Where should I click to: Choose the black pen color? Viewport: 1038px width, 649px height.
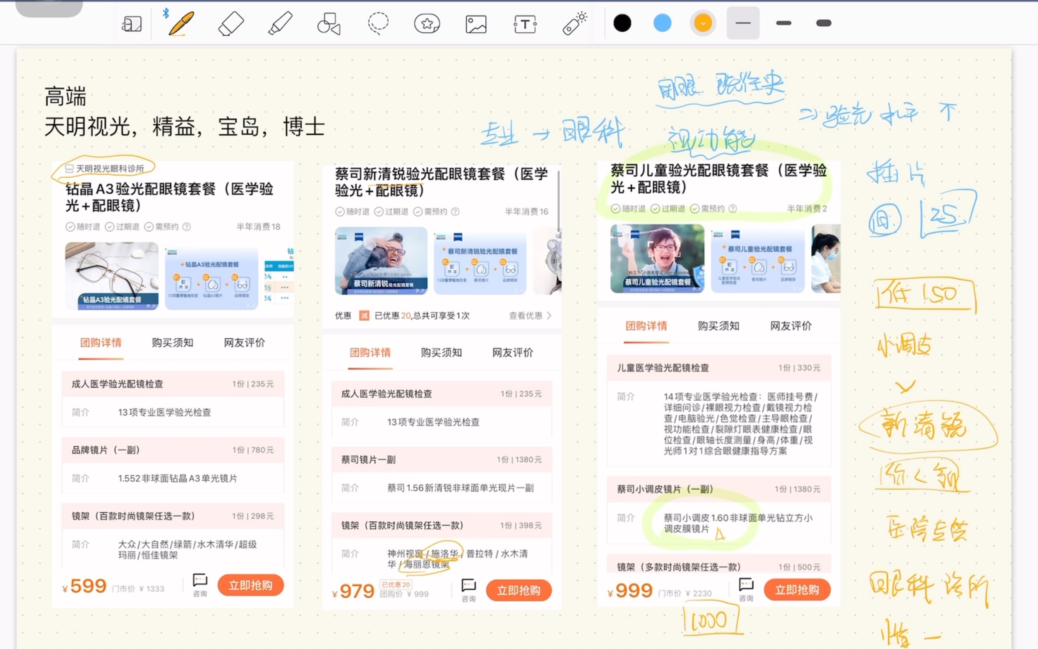click(622, 23)
